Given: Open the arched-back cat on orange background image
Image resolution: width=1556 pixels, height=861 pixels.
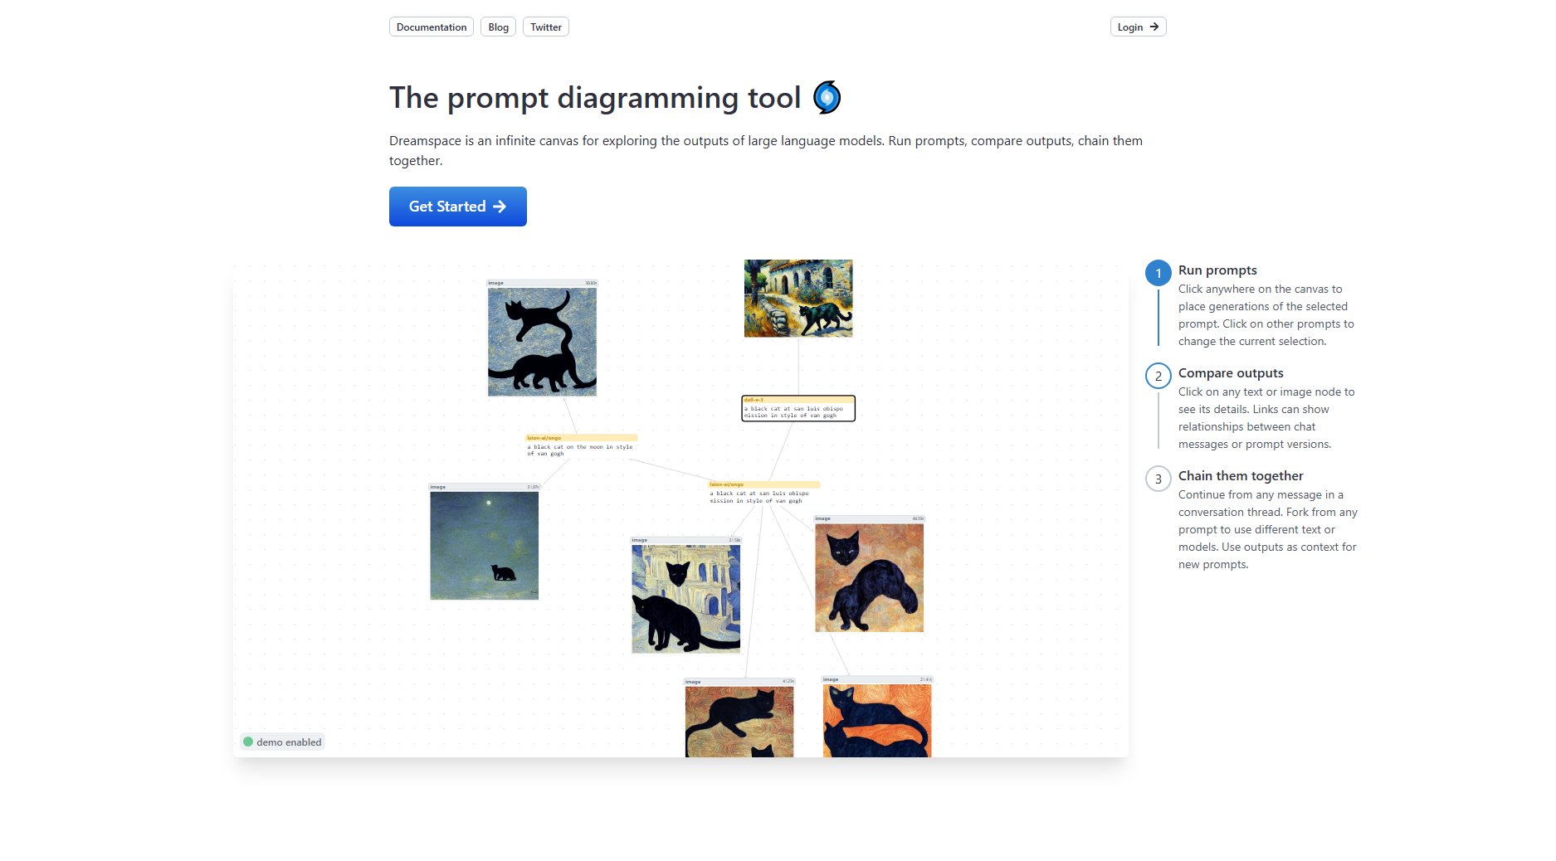Looking at the screenshot, I should (870, 574).
